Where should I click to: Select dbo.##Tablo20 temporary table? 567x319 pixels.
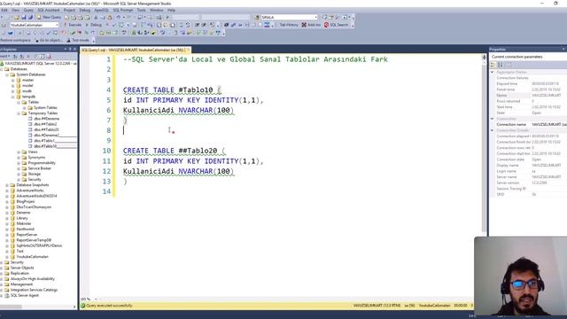click(x=46, y=129)
